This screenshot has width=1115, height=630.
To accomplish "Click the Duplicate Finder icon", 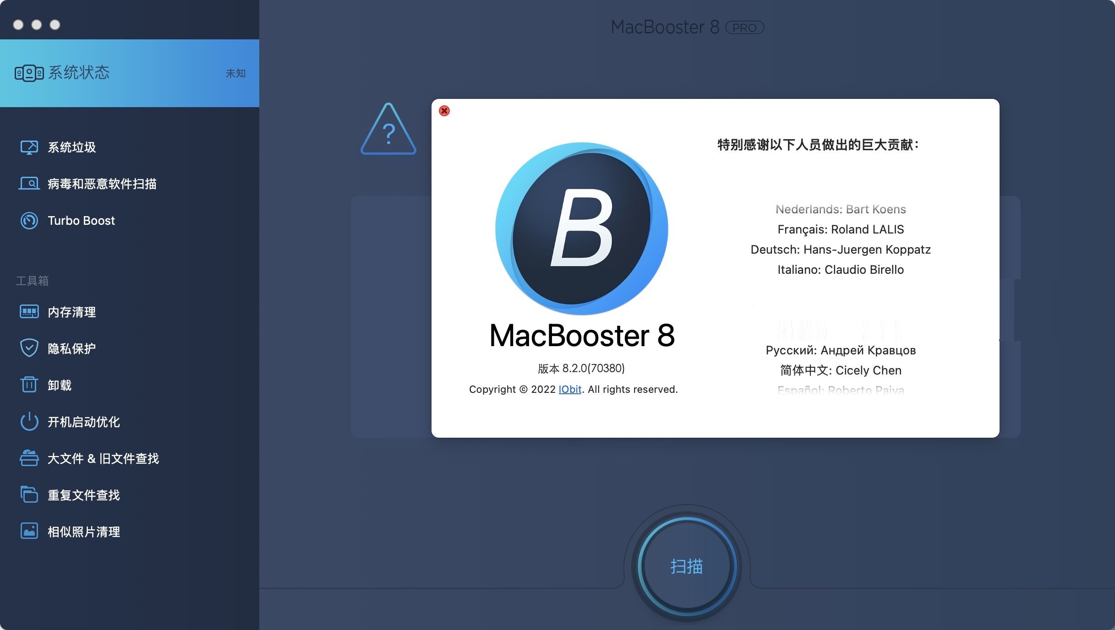I will pyautogui.click(x=29, y=494).
